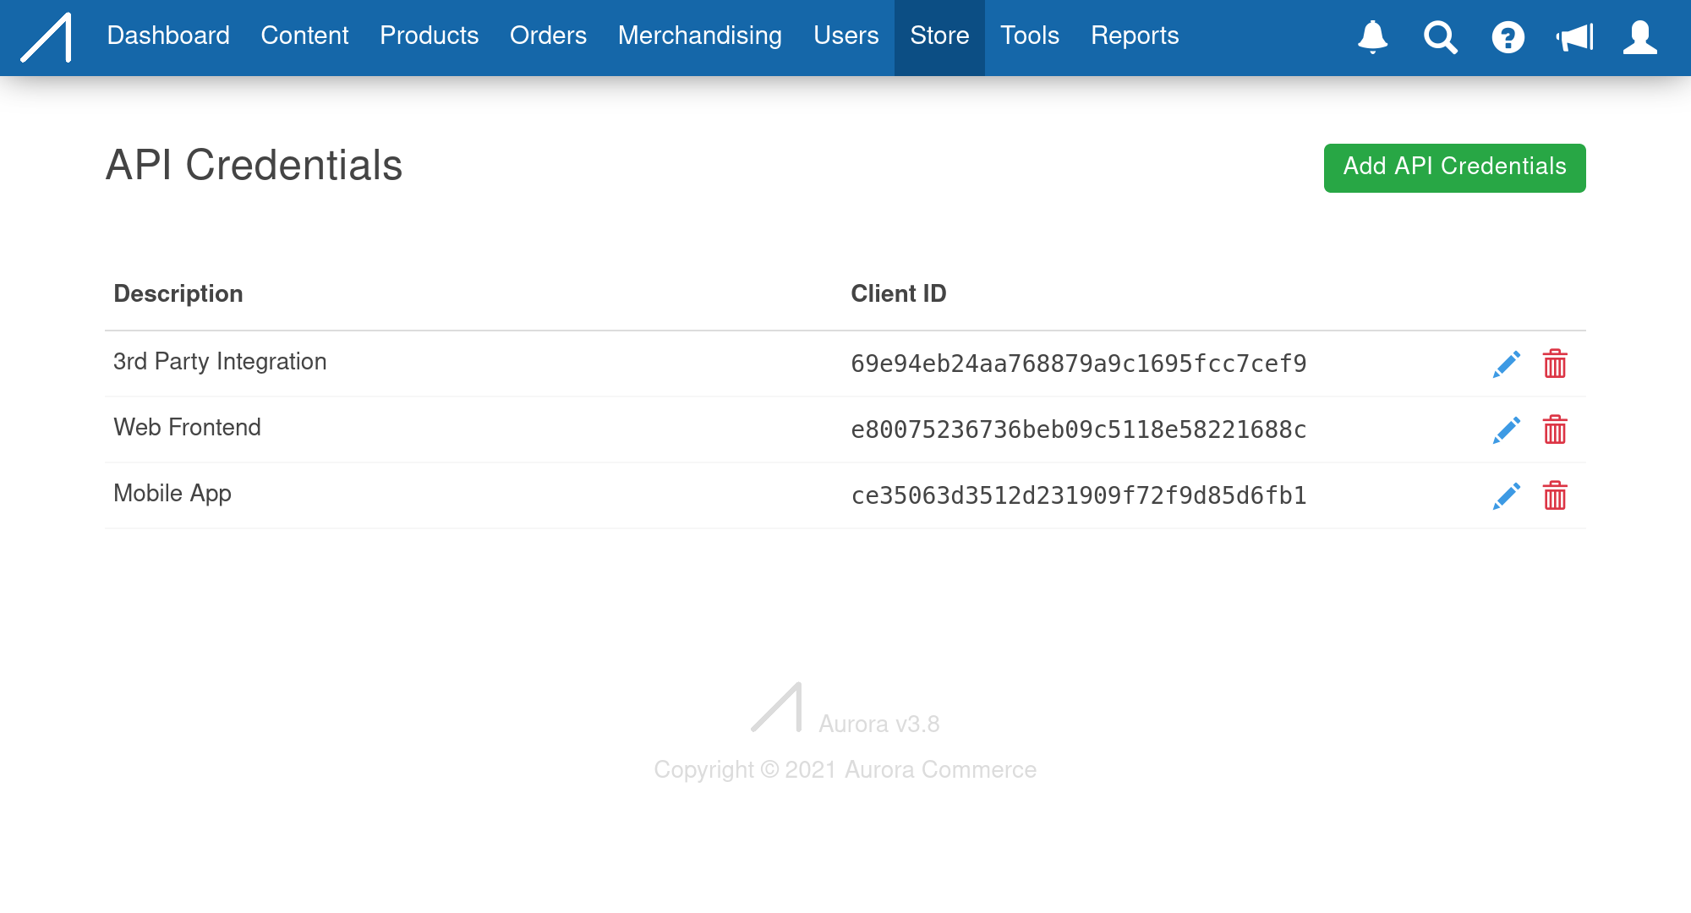Open the Tools menu
The height and width of the screenshot is (913, 1691).
1029,36
